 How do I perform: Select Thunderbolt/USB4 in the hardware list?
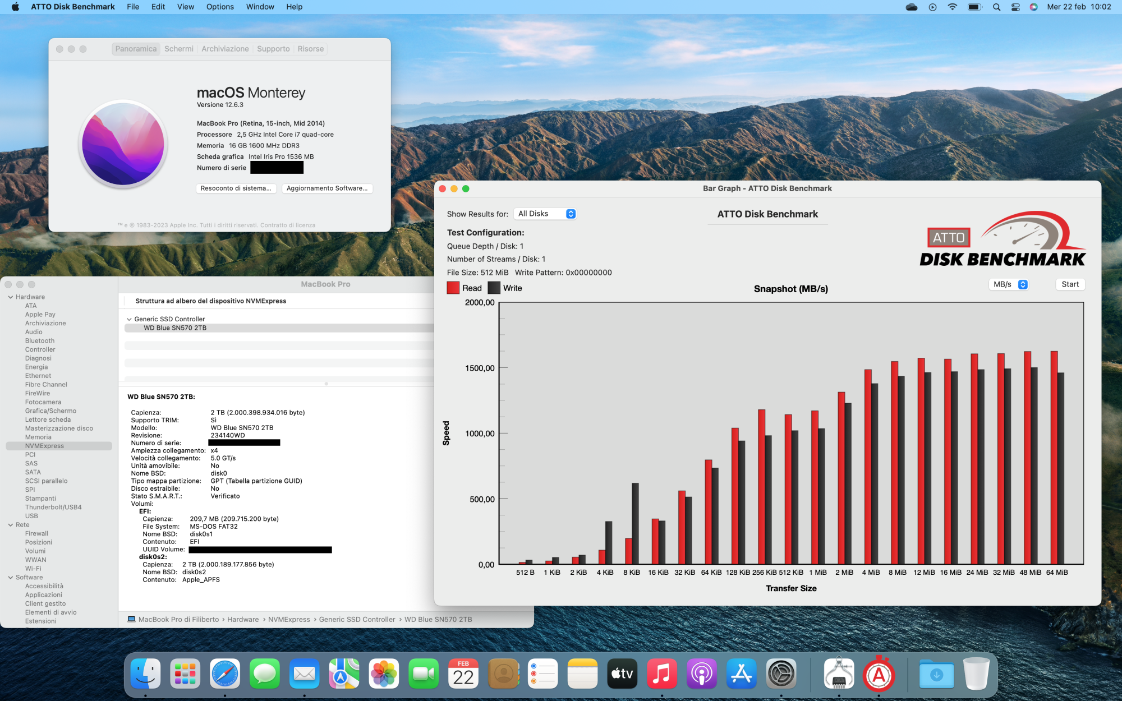click(53, 507)
